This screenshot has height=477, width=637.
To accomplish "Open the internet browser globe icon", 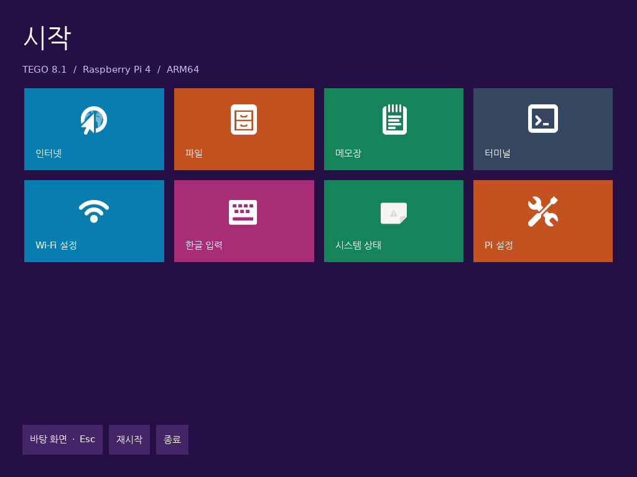I will tap(94, 120).
